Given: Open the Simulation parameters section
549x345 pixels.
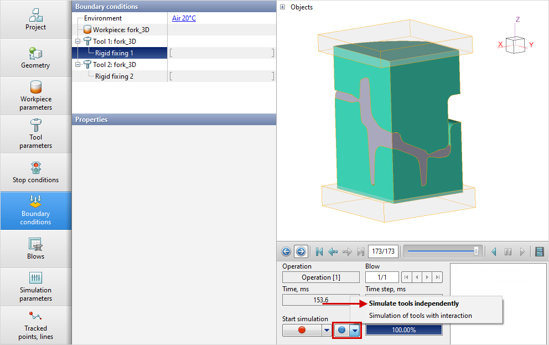Looking at the screenshot, I should pos(35,287).
